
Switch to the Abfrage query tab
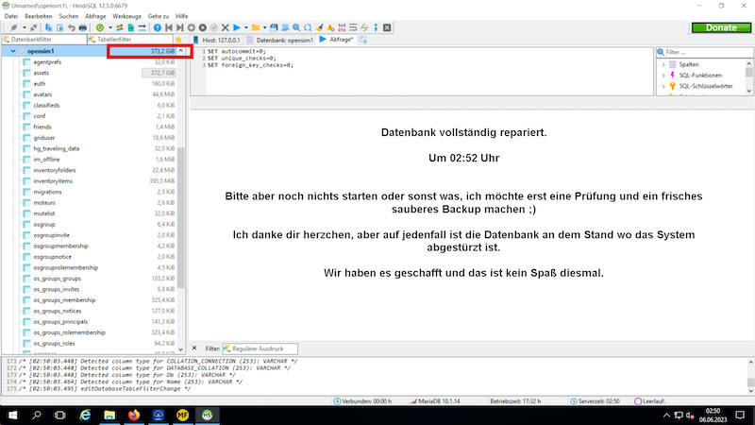(338, 41)
